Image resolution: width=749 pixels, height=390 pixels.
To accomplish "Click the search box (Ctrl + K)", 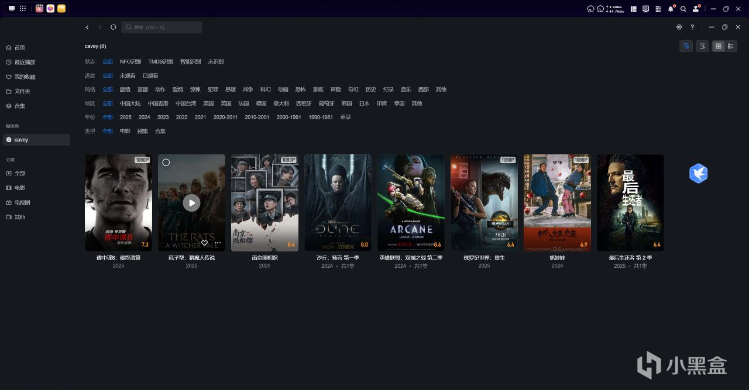I will 162,27.
